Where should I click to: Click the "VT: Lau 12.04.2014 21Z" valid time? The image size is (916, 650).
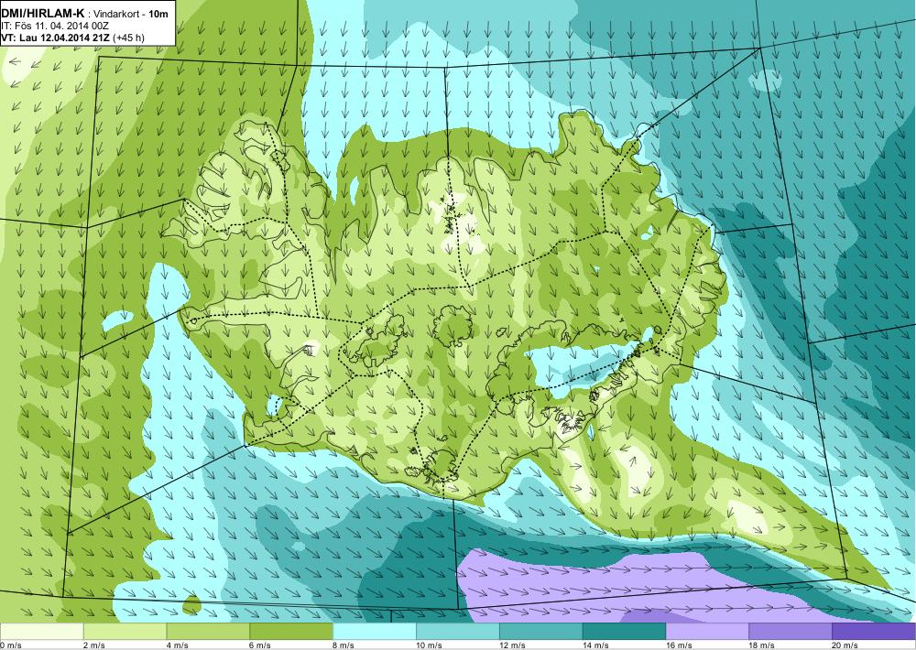pyautogui.click(x=56, y=38)
